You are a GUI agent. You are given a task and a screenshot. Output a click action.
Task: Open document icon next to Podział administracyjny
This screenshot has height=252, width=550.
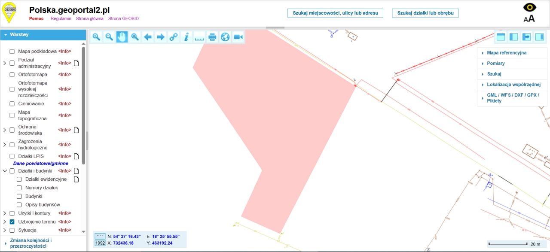76,63
